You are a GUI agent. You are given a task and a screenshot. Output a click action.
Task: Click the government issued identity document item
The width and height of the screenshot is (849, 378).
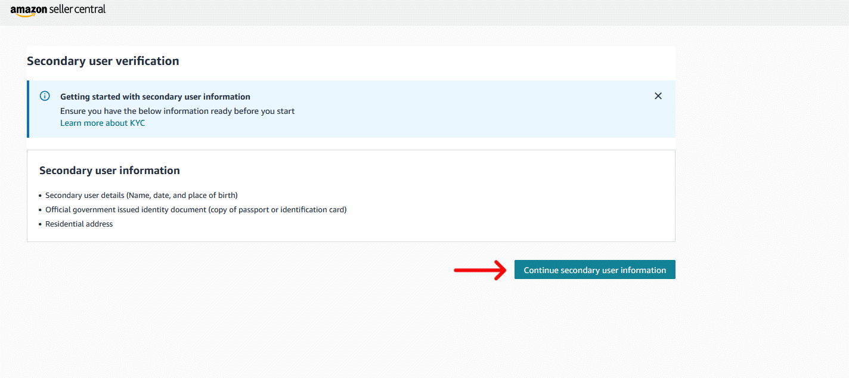196,210
